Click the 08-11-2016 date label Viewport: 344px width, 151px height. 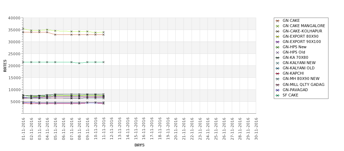(79, 129)
